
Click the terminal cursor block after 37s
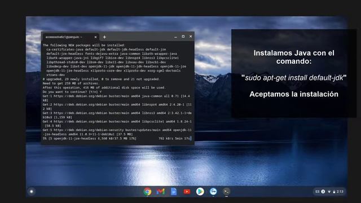pyautogui.click(x=191, y=138)
